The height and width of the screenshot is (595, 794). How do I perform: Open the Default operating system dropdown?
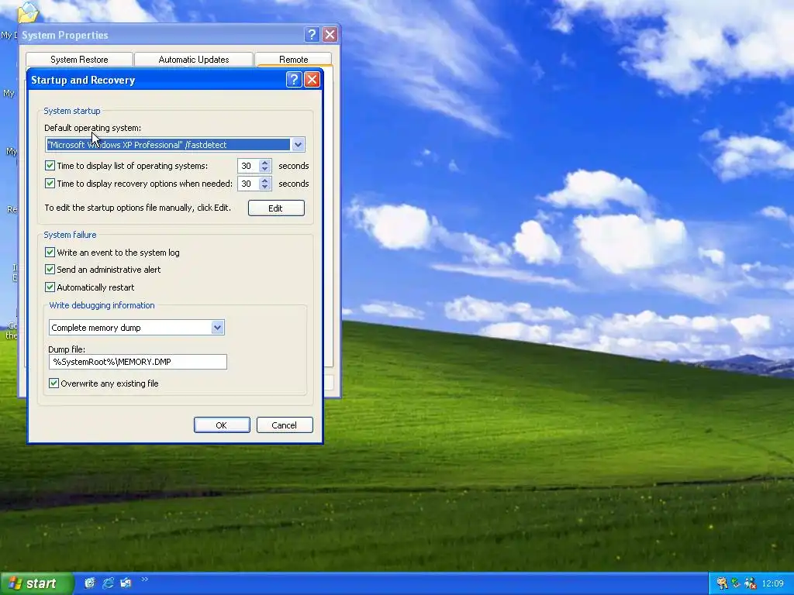pos(298,145)
